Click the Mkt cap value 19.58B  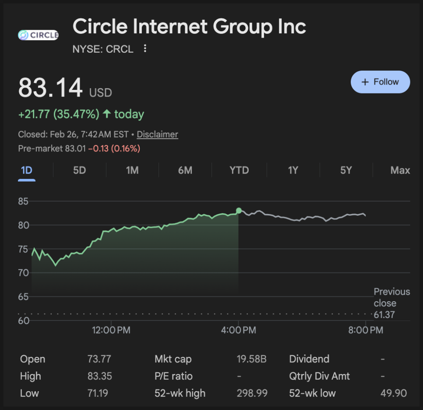251,359
